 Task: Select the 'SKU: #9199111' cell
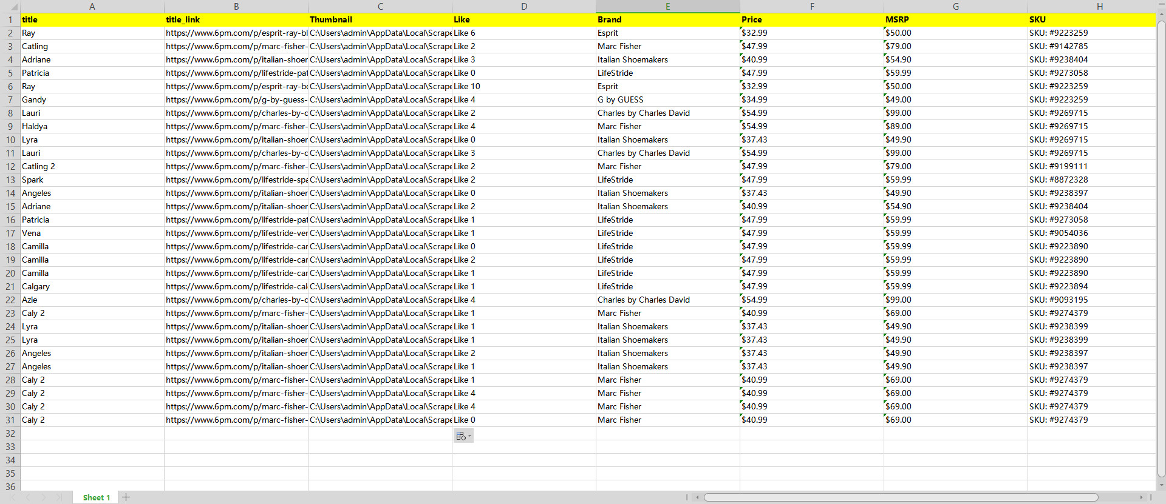point(1092,166)
